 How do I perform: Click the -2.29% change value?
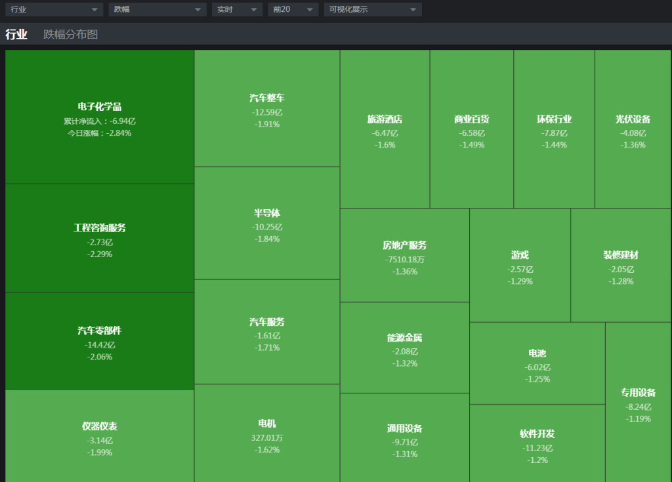pyautogui.click(x=100, y=254)
